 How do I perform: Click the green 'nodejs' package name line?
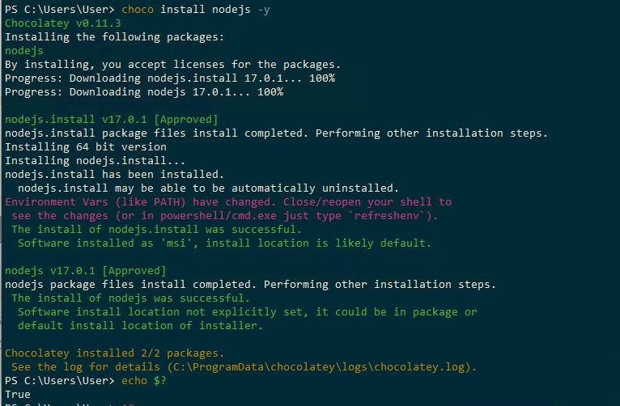(x=23, y=50)
